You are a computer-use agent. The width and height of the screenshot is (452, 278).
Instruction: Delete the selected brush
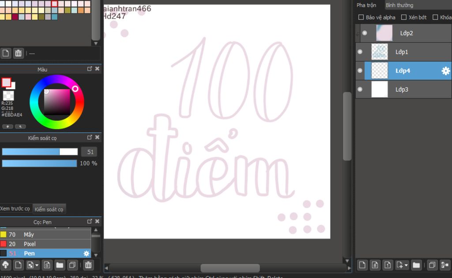(x=88, y=265)
